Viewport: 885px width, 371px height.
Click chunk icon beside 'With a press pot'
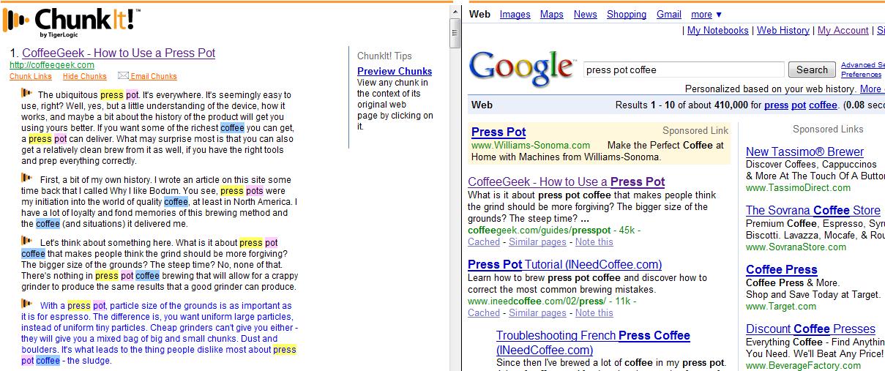coord(26,304)
